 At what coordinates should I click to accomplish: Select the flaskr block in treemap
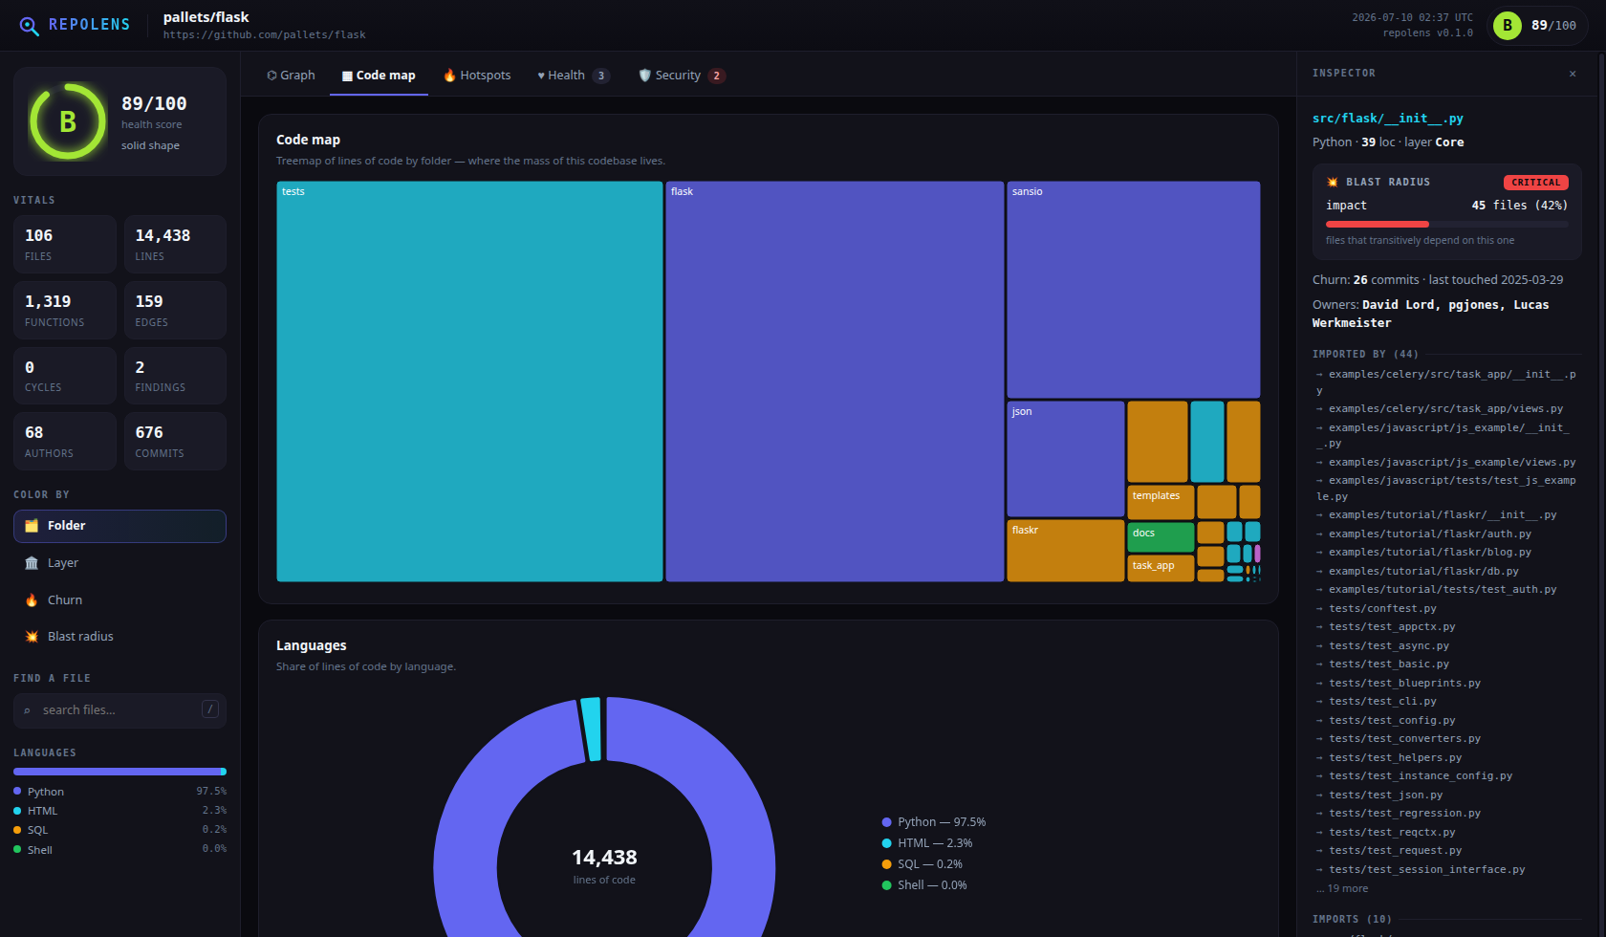coord(1066,551)
